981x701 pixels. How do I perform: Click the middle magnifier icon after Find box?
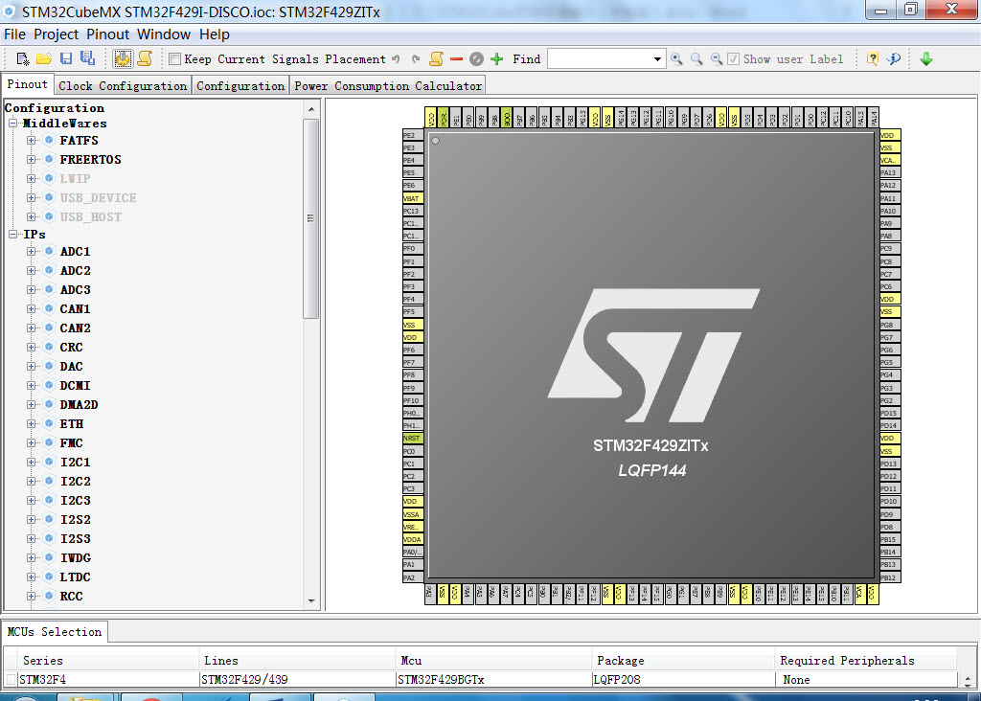pyautogui.click(x=696, y=58)
